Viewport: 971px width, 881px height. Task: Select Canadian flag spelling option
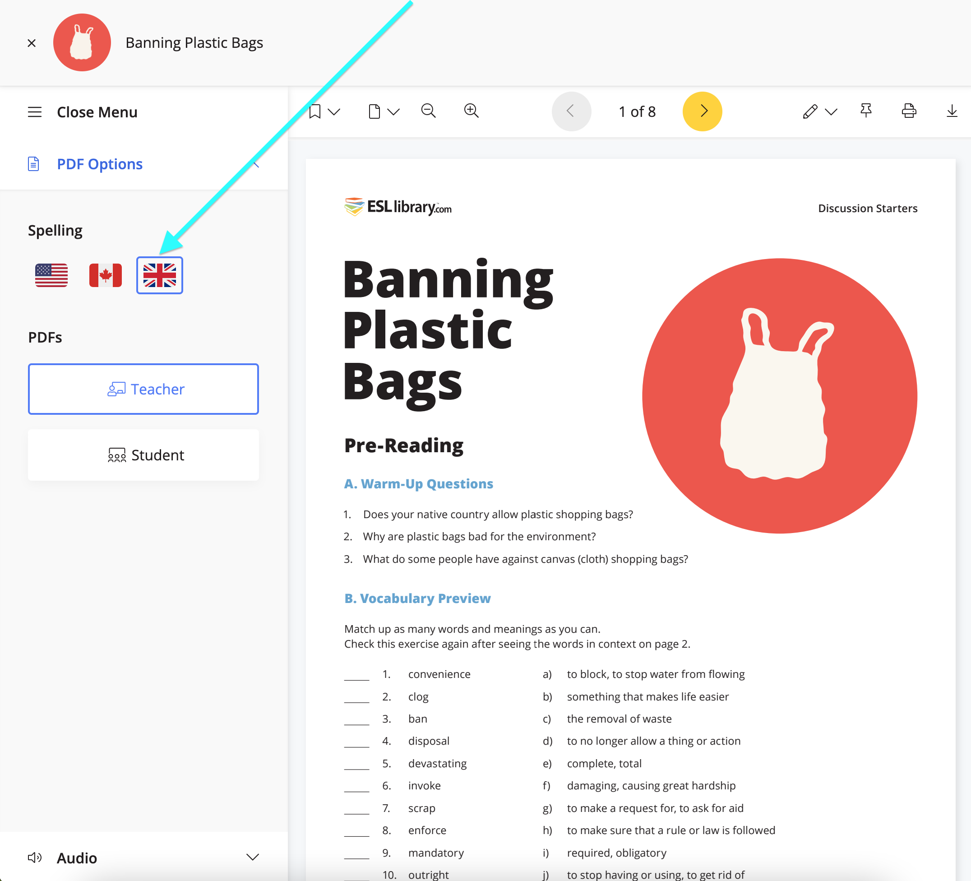tap(106, 275)
